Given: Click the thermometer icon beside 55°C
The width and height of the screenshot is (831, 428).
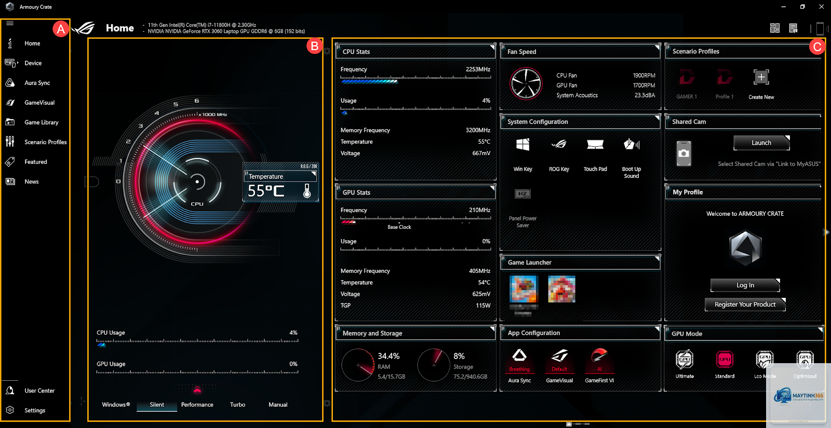Looking at the screenshot, I should (307, 191).
